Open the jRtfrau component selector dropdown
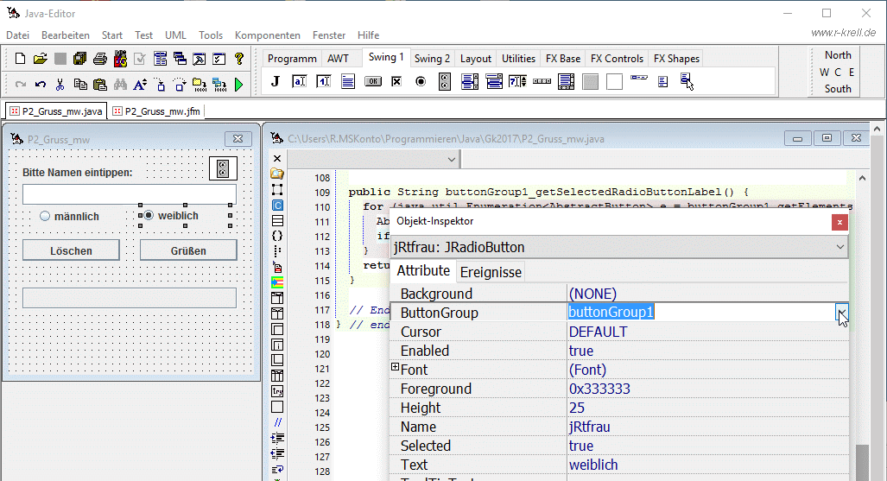Screen dimensions: 887x481 (x=840, y=247)
